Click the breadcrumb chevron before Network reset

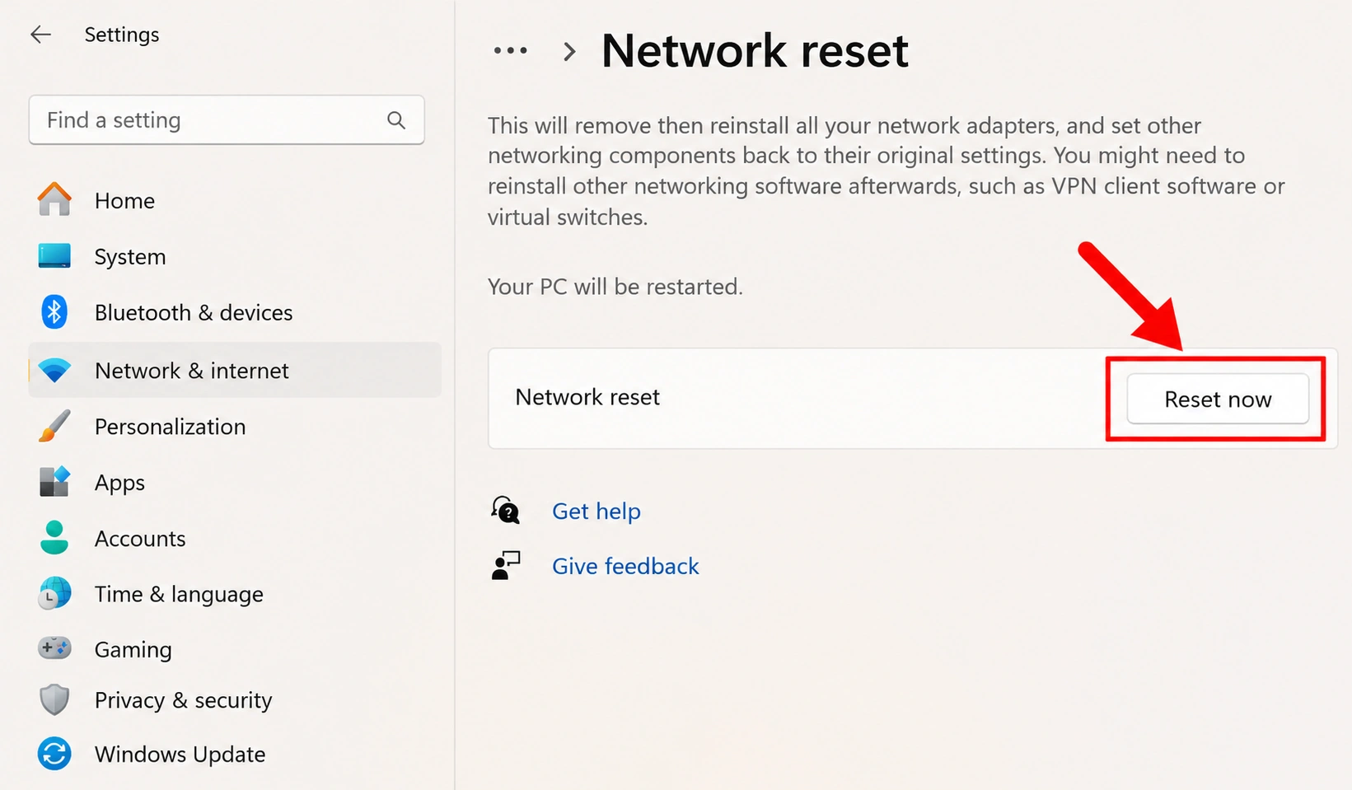(x=568, y=52)
